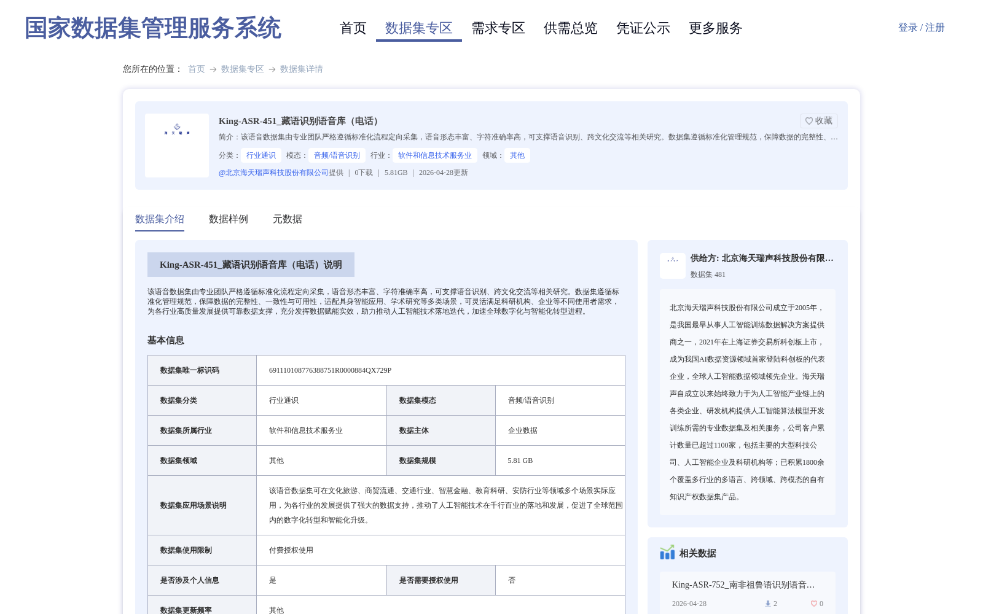
Task: Open related dataset King-ASR-752_南非祖鲁语识别语音…
Action: click(x=743, y=585)
